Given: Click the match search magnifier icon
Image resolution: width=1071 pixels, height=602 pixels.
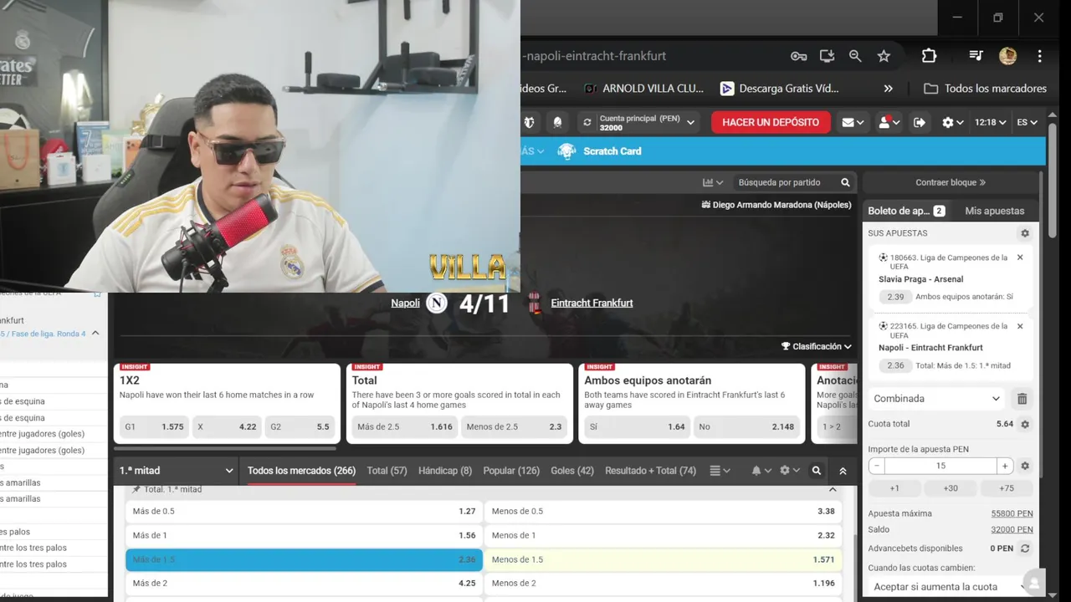Looking at the screenshot, I should point(845,182).
